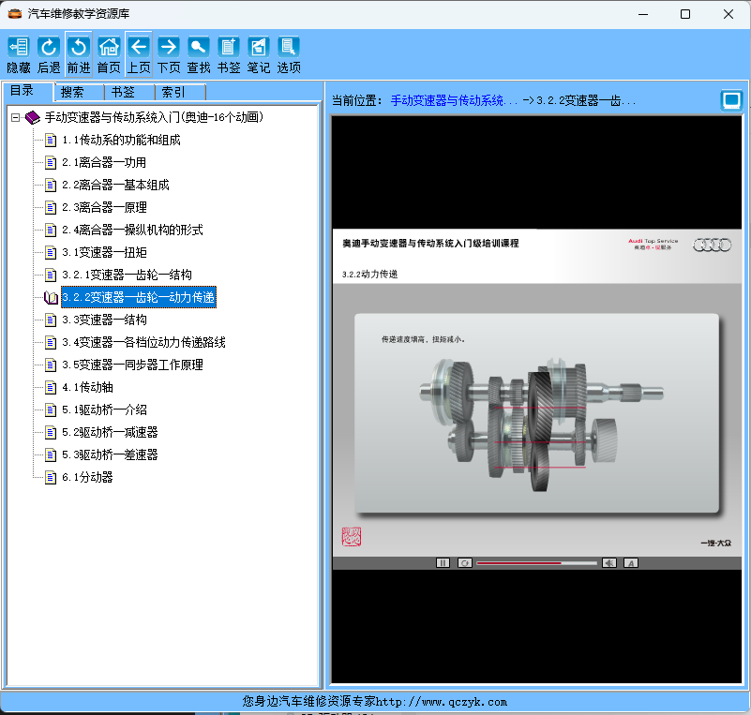Select root item 手动变速器与传动系统入门(奥迪-16个动画)
The height and width of the screenshot is (715, 751).
(x=154, y=117)
